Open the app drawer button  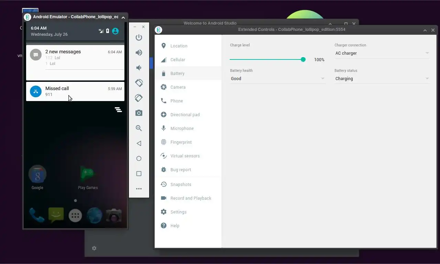tap(75, 216)
